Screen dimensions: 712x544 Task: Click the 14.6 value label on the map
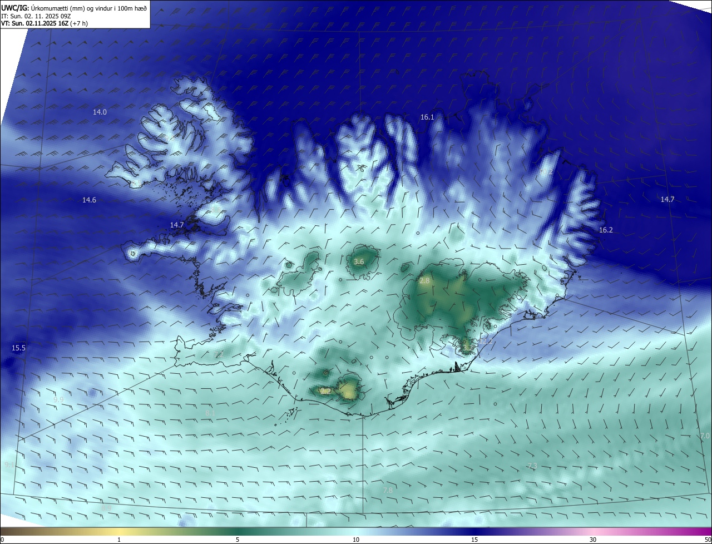click(89, 200)
